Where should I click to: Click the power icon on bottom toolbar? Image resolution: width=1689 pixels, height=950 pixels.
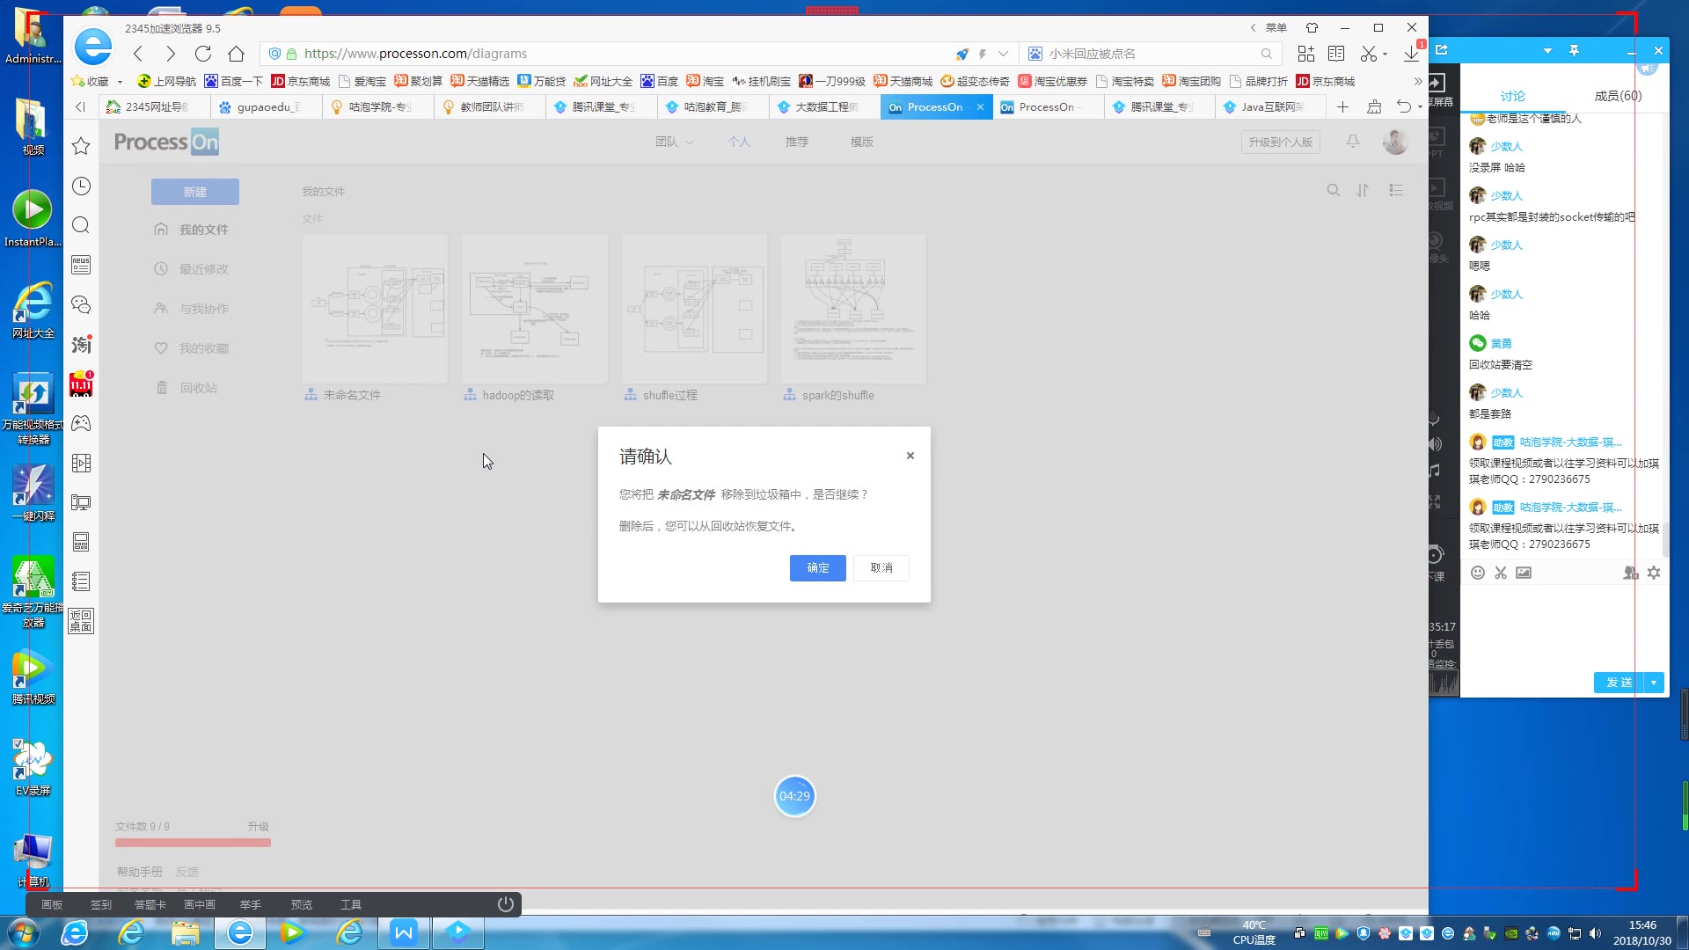coord(506,904)
